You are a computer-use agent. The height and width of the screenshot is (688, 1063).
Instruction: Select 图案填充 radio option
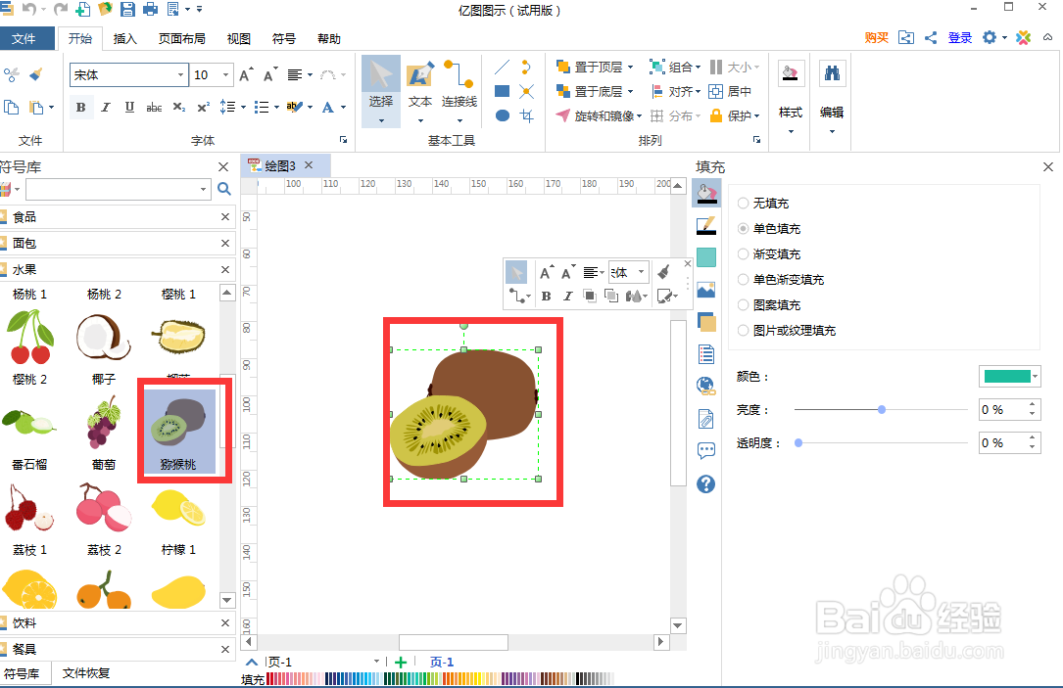tap(743, 304)
